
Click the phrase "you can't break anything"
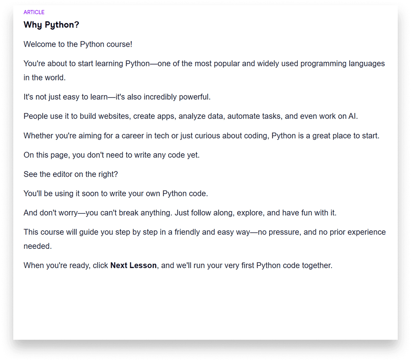[129, 213]
